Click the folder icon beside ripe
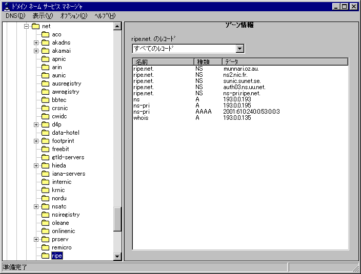 point(45,256)
